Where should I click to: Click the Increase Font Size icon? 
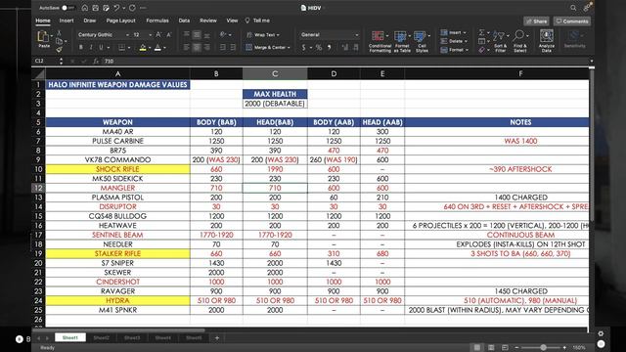click(x=158, y=35)
